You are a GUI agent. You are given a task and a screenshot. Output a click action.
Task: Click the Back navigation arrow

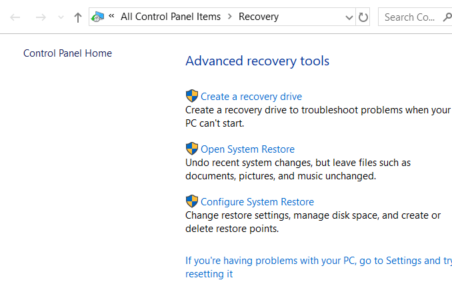15,17
